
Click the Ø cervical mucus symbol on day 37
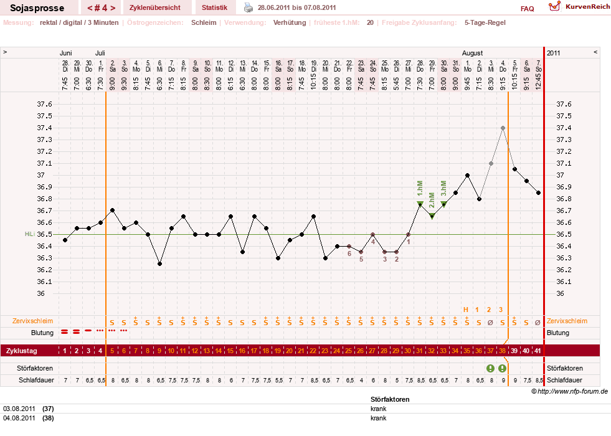(491, 323)
